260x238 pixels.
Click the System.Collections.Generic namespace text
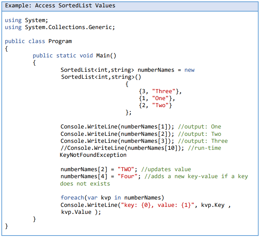coord(70,27)
